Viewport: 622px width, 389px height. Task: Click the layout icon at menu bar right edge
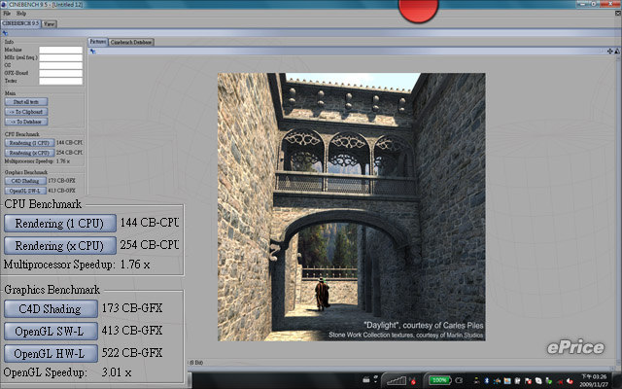coord(618,14)
